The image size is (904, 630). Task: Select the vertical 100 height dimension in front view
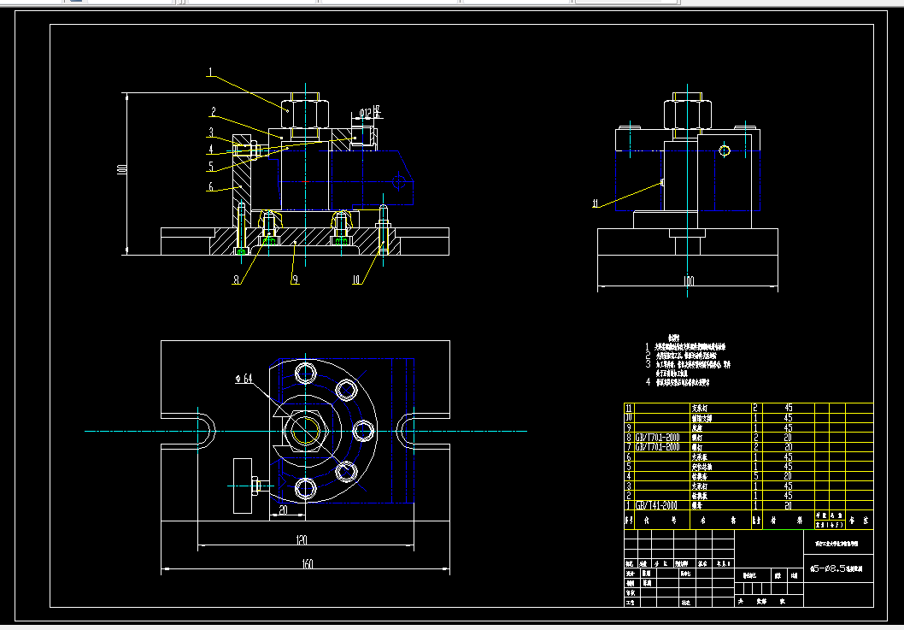121,169
